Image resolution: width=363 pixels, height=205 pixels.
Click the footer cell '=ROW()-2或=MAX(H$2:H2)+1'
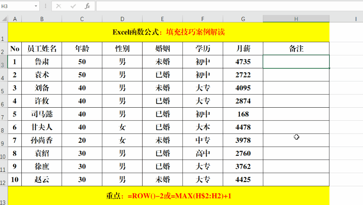tap(169, 196)
